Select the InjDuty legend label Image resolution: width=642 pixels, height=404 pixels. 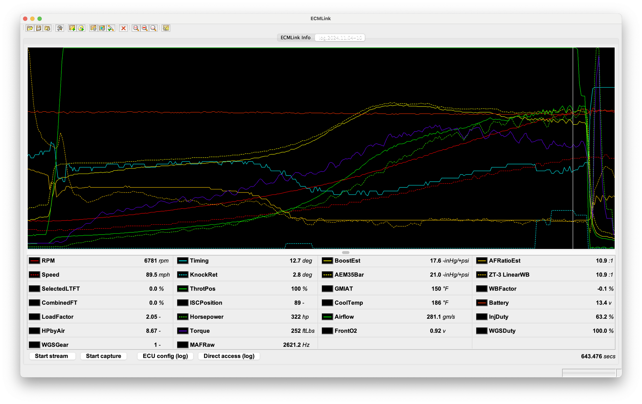click(499, 317)
